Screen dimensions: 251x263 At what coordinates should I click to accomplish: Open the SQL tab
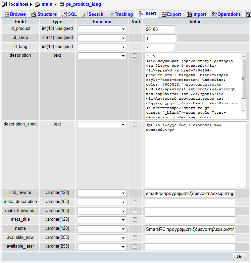click(x=69, y=14)
